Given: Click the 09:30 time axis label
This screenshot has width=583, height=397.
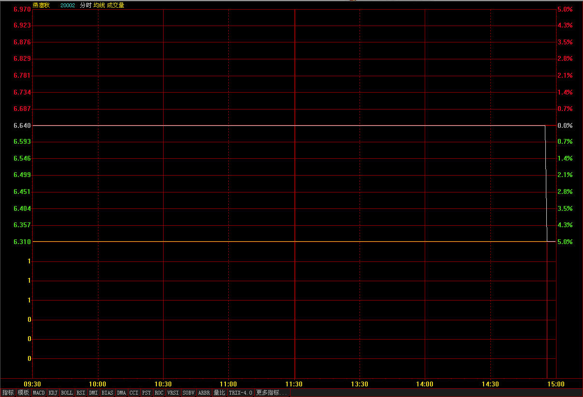Looking at the screenshot, I should tap(32, 384).
